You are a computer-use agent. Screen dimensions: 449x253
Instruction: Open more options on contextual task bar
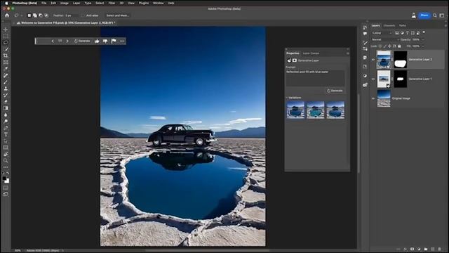coord(122,41)
